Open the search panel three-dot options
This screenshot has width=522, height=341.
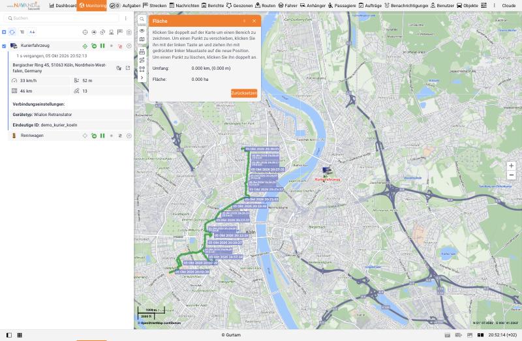click(125, 18)
